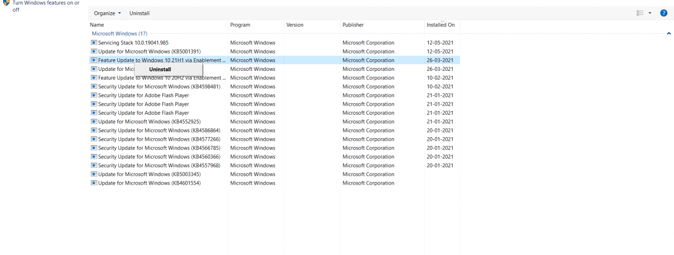Click the icon beside the KB4577266 security update
This screenshot has width=674, height=255.
94,139
